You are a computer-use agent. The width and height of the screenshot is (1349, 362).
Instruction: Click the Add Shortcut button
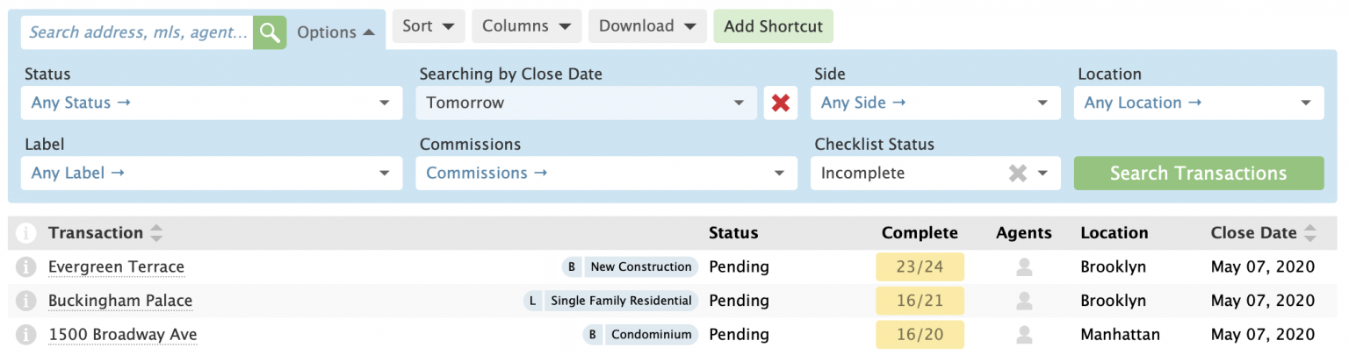(x=773, y=26)
